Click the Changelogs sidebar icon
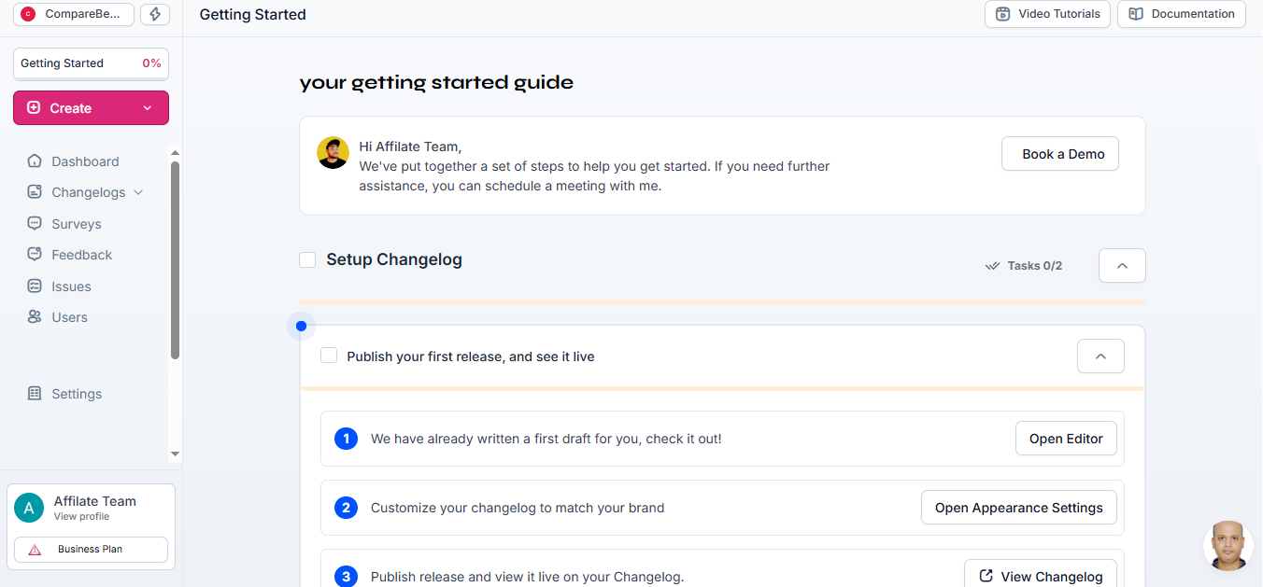 35,192
